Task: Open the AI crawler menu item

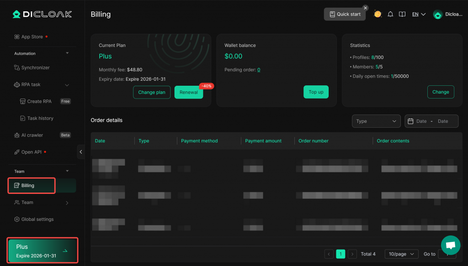Action: tap(32, 135)
